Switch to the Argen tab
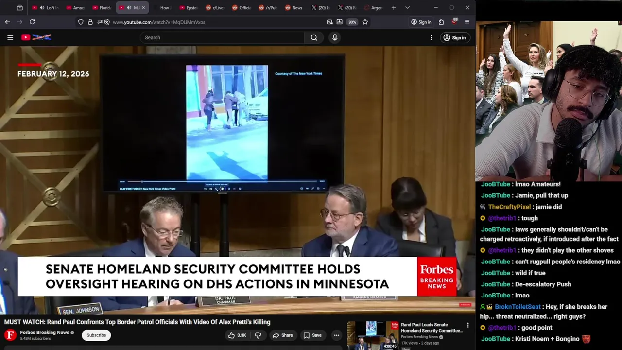Screen dimensions: 622x350 point(372,8)
